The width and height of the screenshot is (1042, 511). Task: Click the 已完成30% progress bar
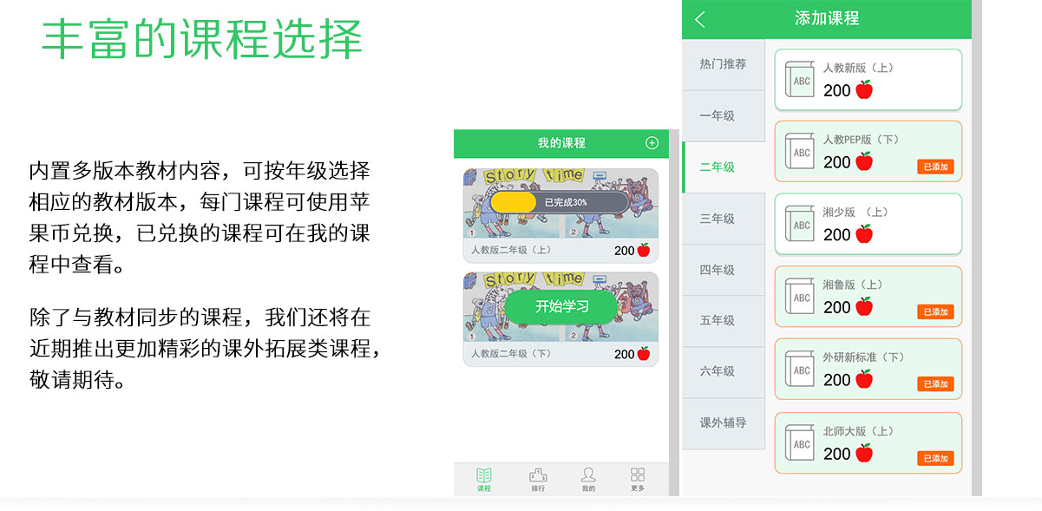click(558, 201)
